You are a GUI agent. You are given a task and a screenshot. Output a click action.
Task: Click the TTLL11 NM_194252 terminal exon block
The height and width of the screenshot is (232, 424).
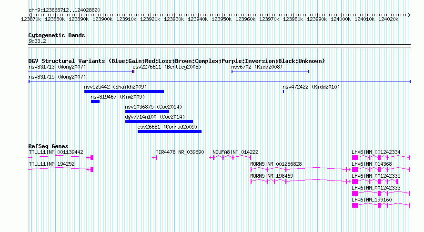pos(92,170)
